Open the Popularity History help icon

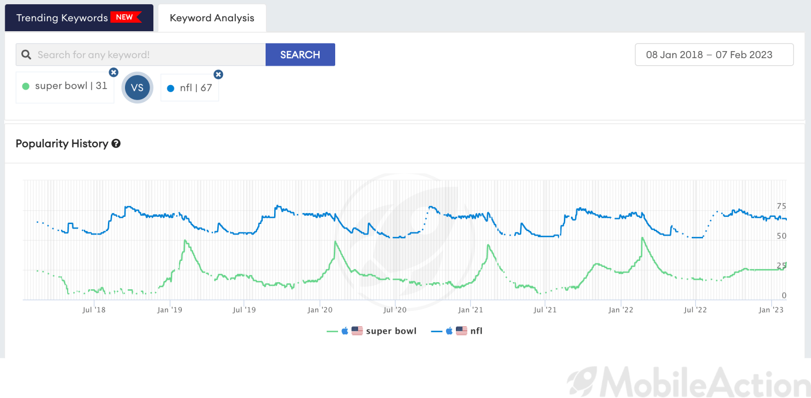(116, 144)
